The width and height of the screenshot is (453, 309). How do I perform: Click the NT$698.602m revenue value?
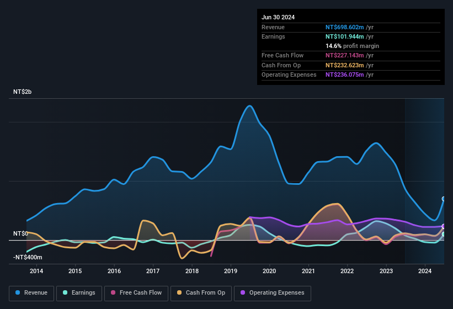(x=345, y=27)
